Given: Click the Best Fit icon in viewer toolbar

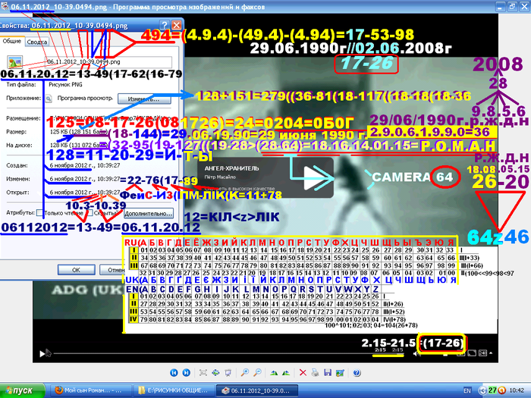Looking at the screenshot, I should click(203, 373).
